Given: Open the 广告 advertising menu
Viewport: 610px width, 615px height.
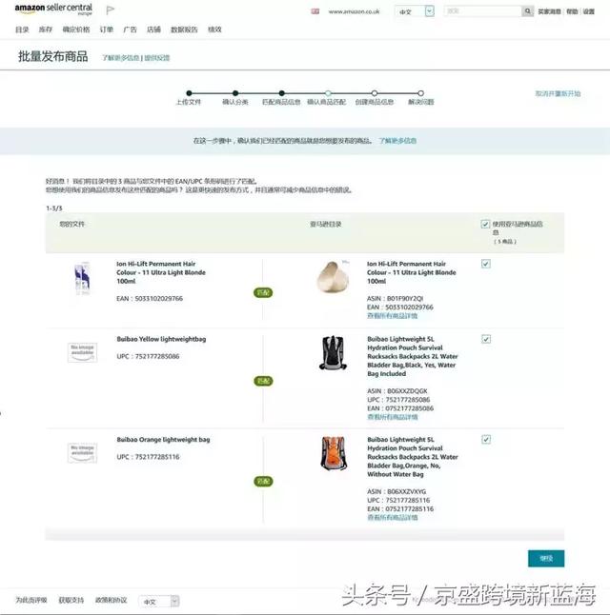Looking at the screenshot, I should click(x=130, y=30).
